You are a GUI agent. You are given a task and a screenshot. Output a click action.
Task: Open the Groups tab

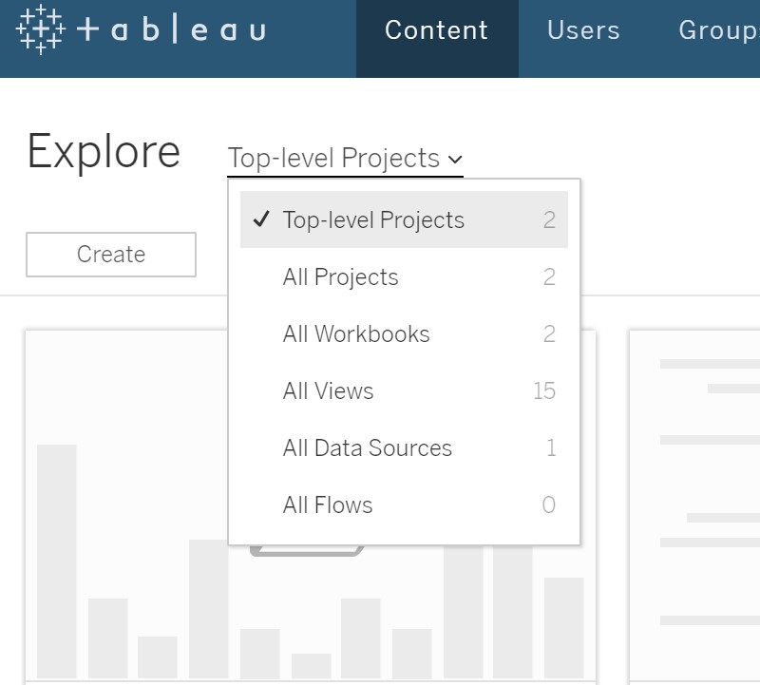719,30
